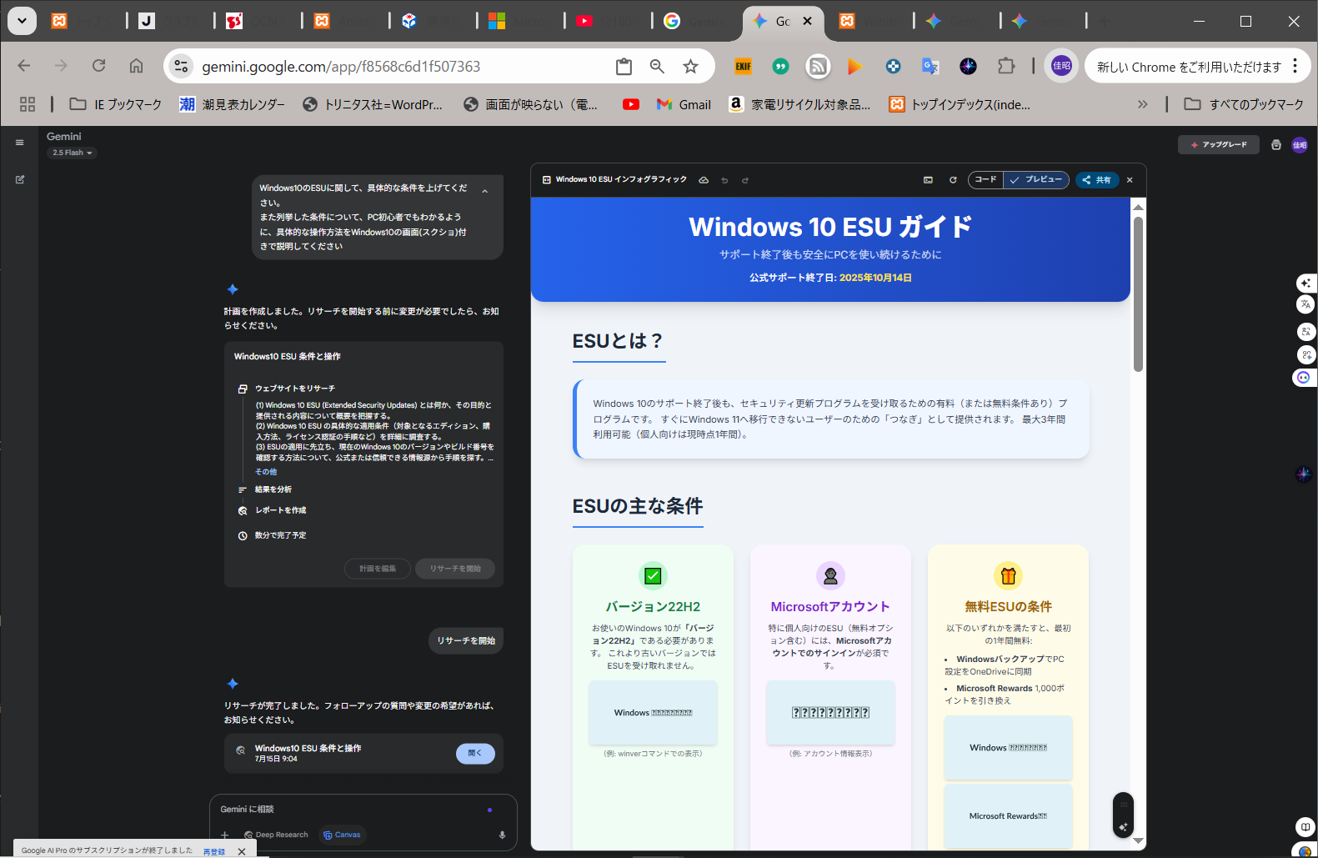Focus the gemini.google.com address bar
The height and width of the screenshot is (858, 1318).
pyautogui.click(x=341, y=67)
